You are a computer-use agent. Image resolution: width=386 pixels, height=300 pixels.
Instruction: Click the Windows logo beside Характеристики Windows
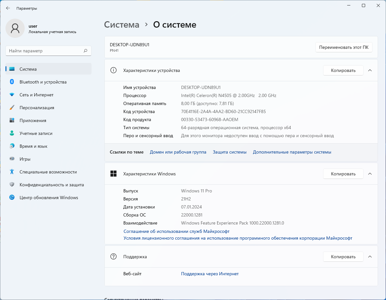(x=113, y=174)
